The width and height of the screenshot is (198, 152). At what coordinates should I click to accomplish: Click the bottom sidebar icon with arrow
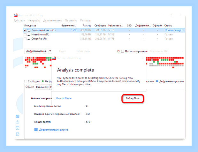(x=18, y=134)
